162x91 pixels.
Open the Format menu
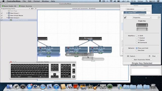coord(36,1)
